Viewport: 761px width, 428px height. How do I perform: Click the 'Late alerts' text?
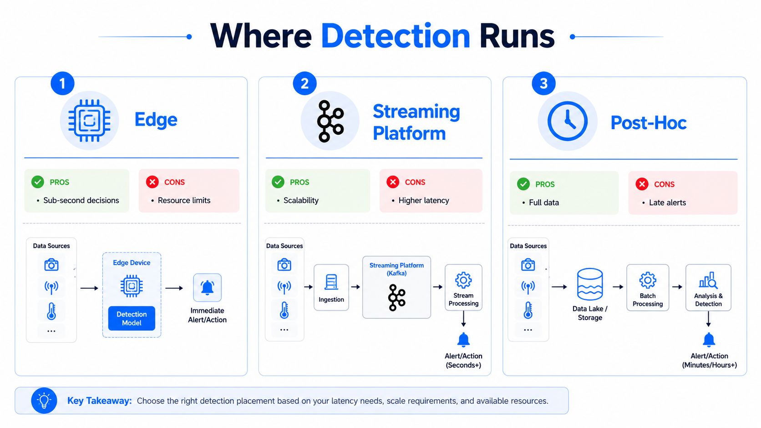pyautogui.click(x=667, y=203)
